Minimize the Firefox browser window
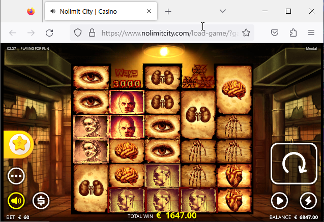324x222 pixels. tap(265, 11)
